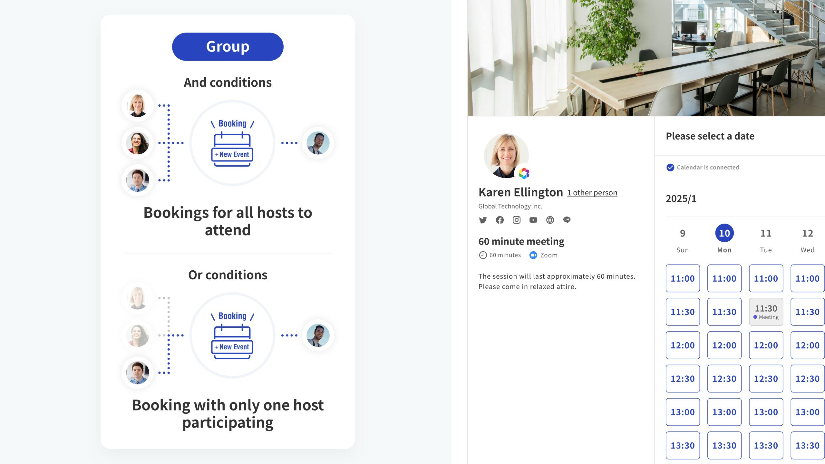This screenshot has height=464, width=825.
Task: Click the calendar connected checkmark icon
Action: [670, 168]
